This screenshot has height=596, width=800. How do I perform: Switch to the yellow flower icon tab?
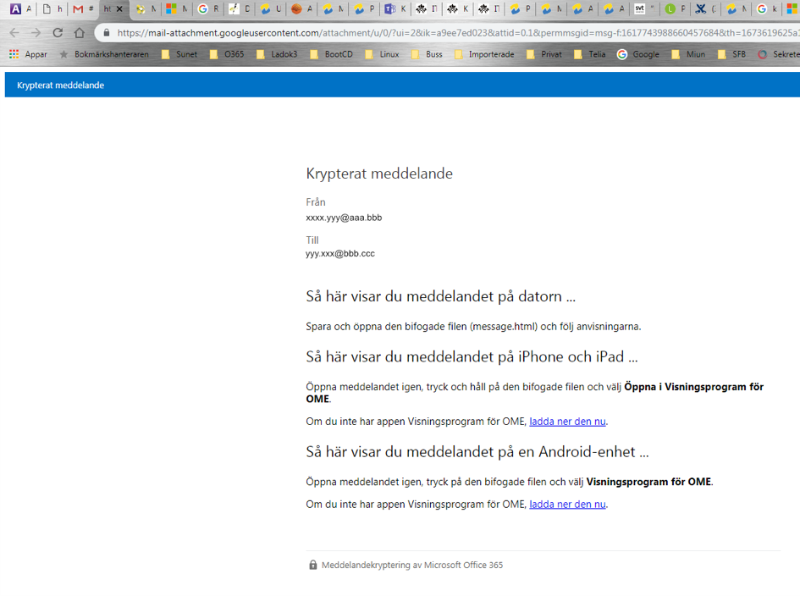(146, 8)
